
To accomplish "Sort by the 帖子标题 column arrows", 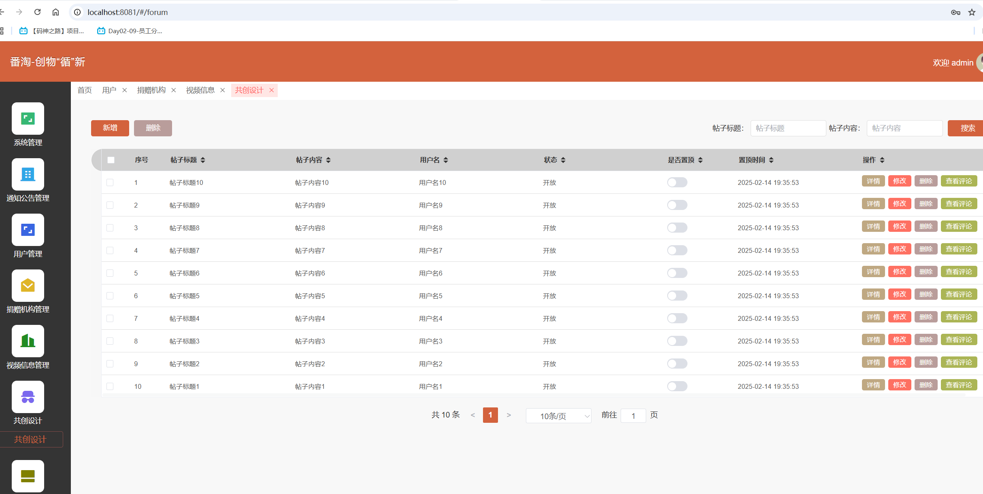I will tap(203, 160).
